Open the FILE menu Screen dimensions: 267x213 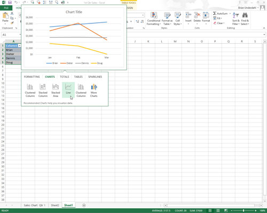(x=6, y=8)
